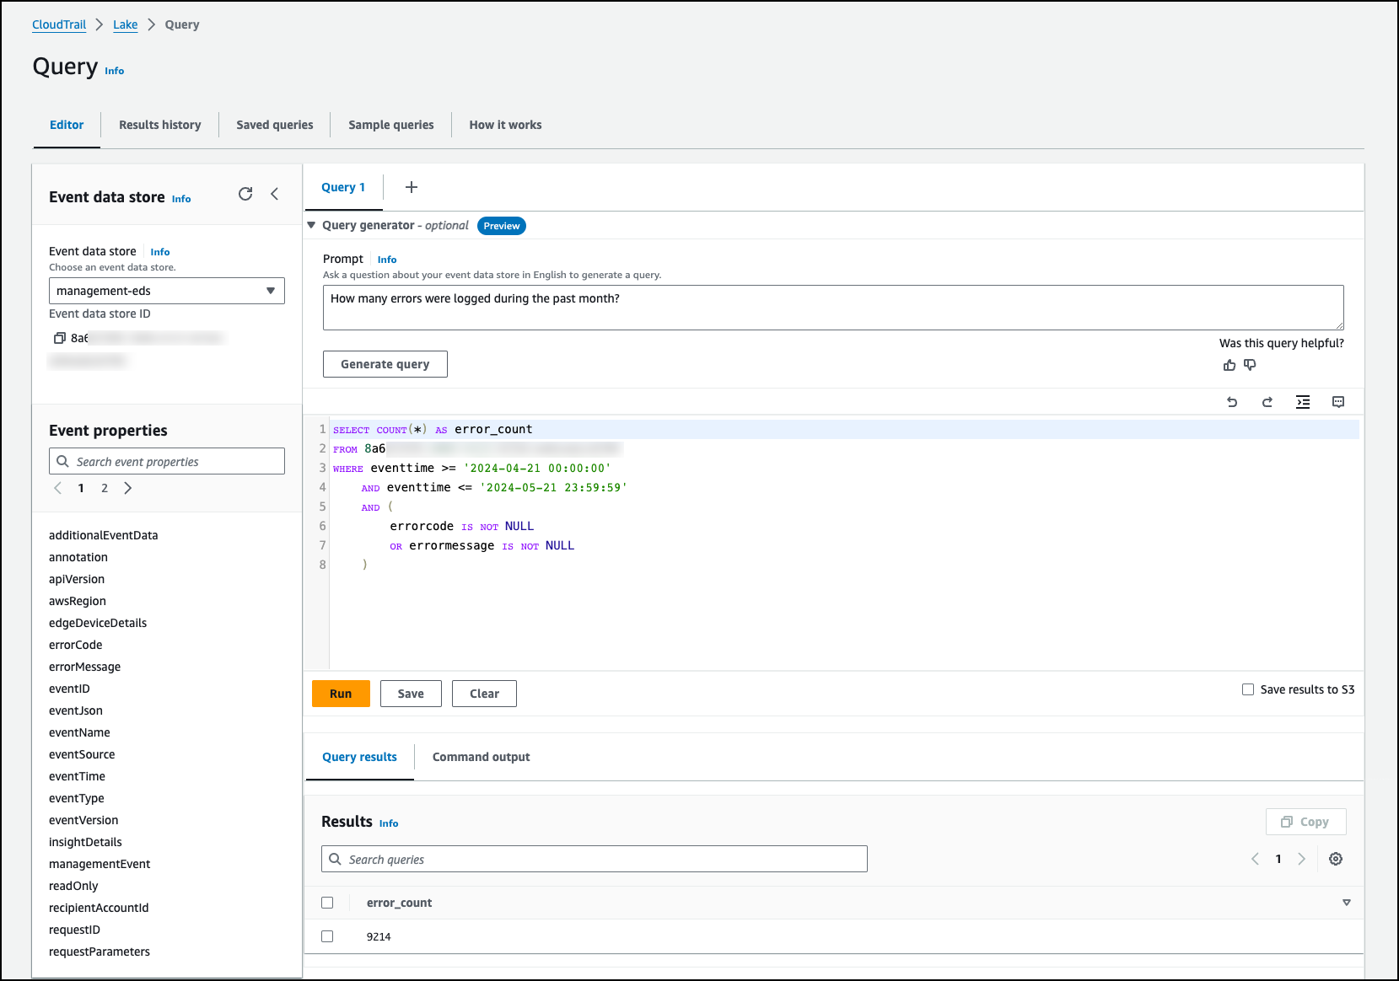The width and height of the screenshot is (1399, 981).
Task: Switch to the Command output tab
Action: pos(480,757)
